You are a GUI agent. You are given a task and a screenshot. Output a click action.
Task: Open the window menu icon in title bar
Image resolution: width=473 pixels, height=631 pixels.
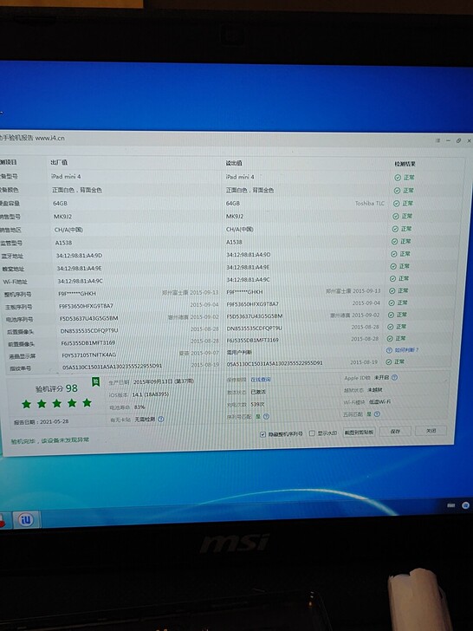(437, 140)
